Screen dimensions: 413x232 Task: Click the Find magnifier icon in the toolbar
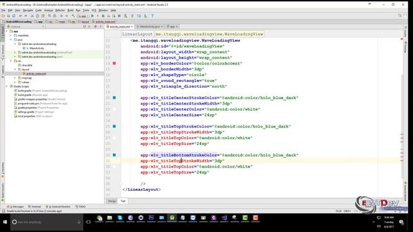click(49, 16)
